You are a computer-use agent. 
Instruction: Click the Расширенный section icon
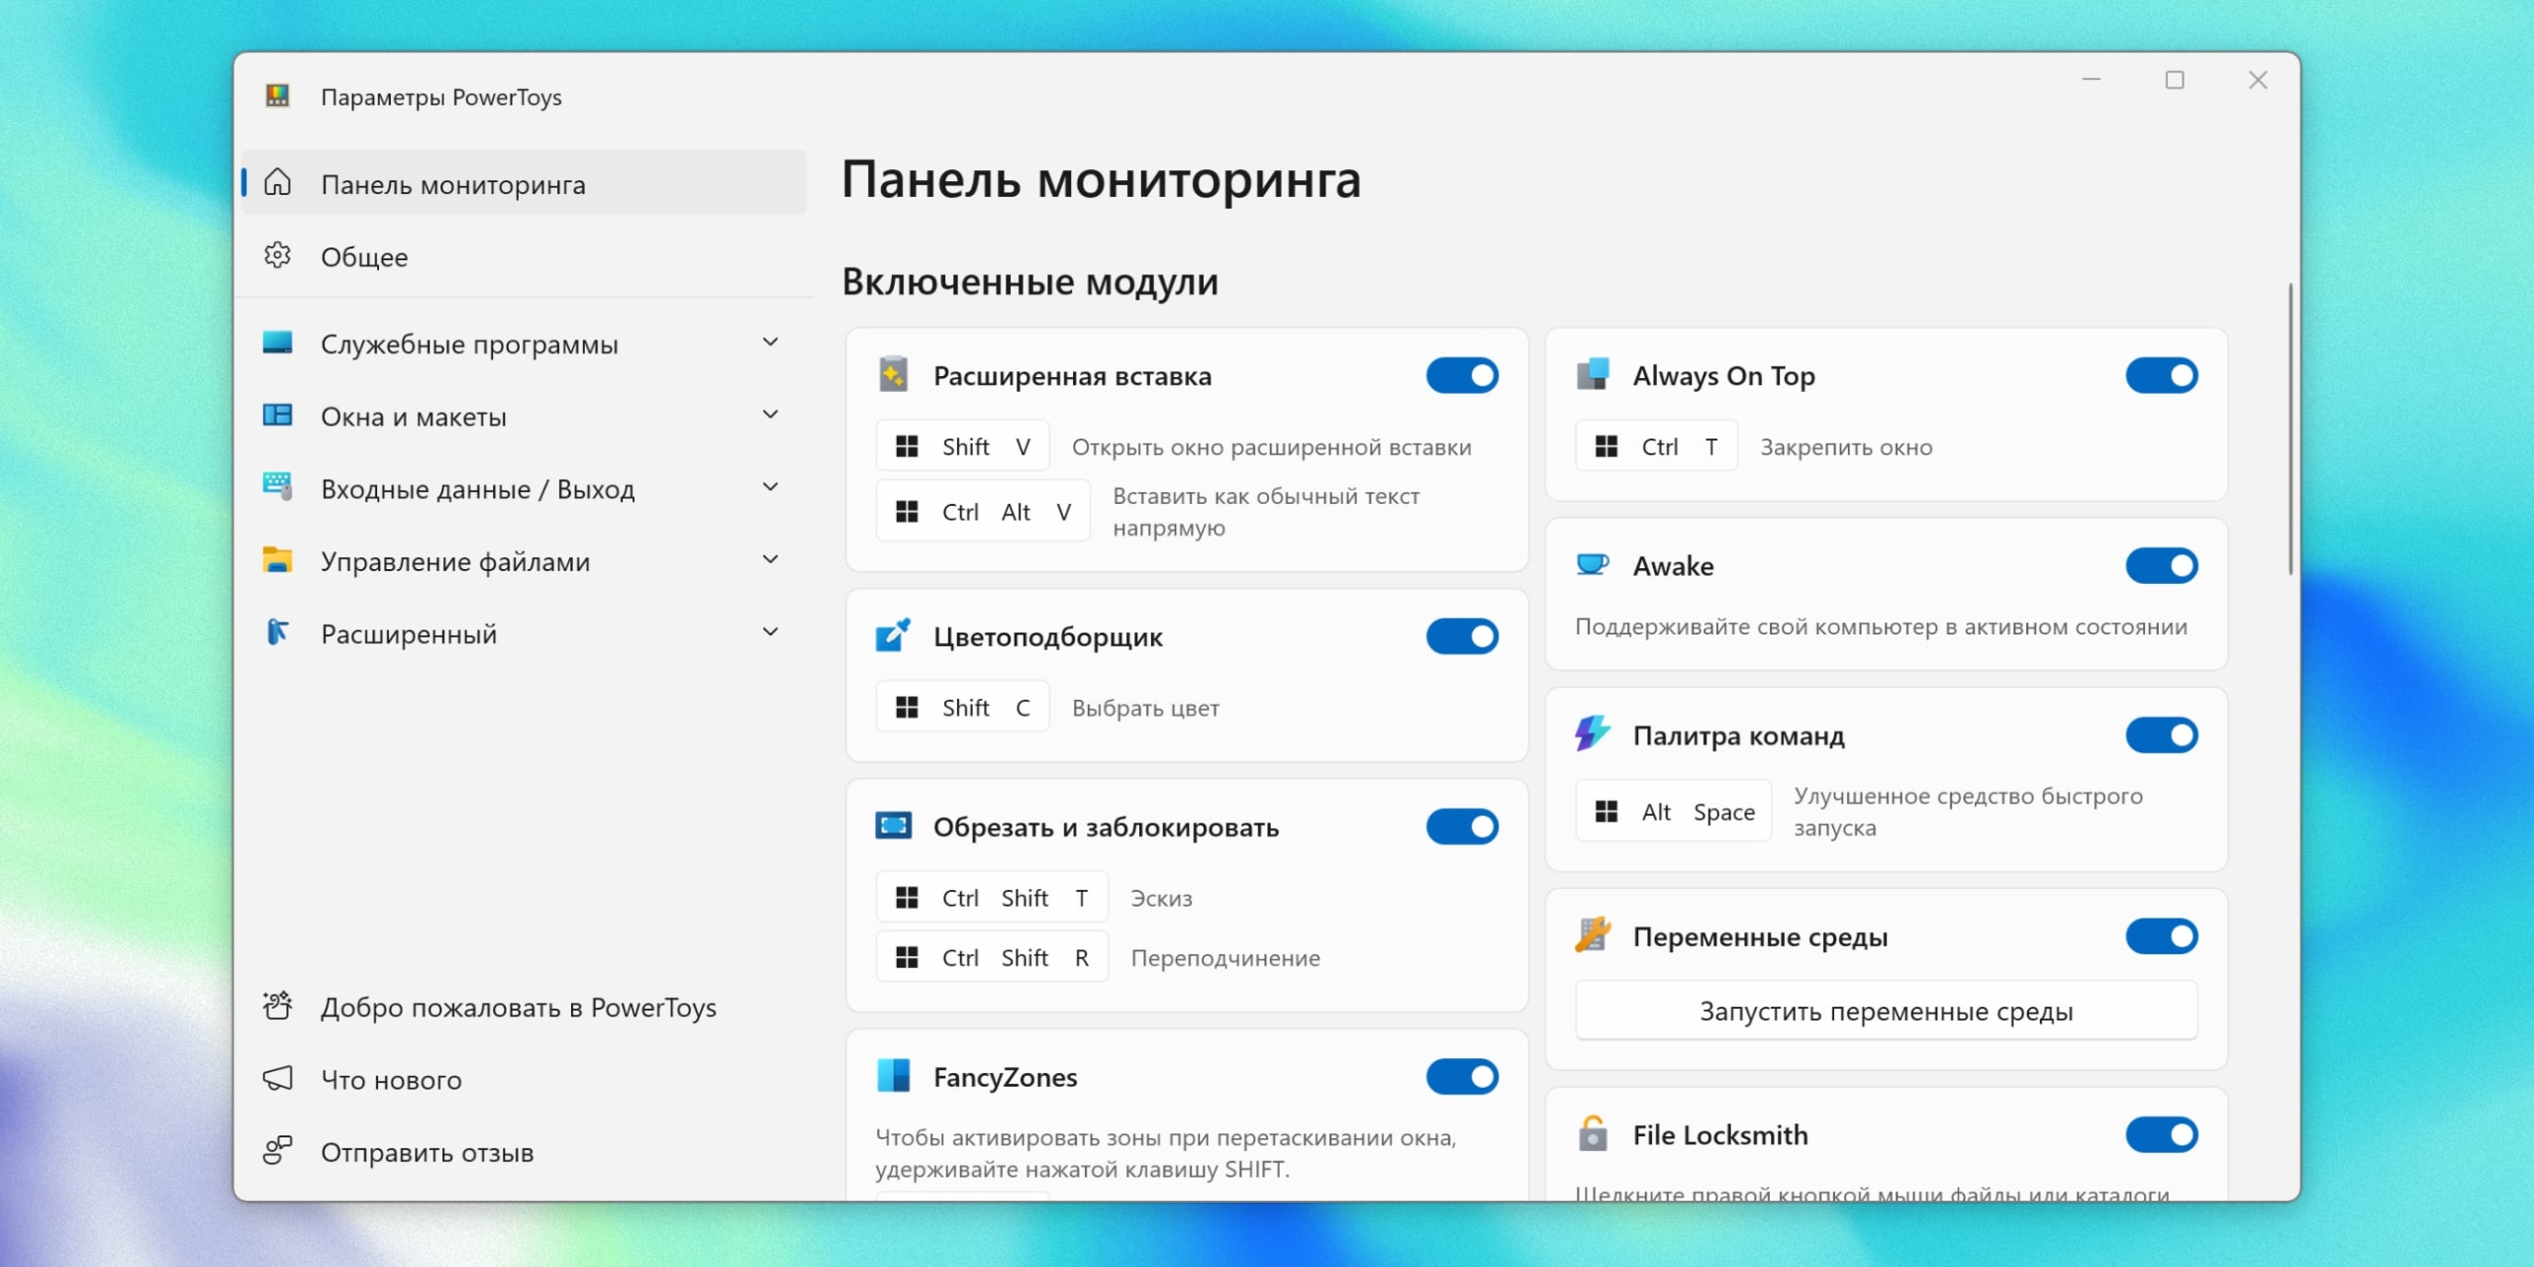(277, 632)
